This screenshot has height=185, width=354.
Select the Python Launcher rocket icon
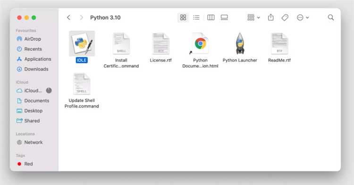tap(240, 43)
